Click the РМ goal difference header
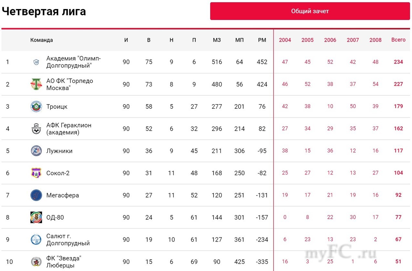The image size is (412, 271). pyautogui.click(x=262, y=40)
